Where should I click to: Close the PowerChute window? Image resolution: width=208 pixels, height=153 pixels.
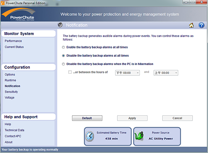pos(201,2)
